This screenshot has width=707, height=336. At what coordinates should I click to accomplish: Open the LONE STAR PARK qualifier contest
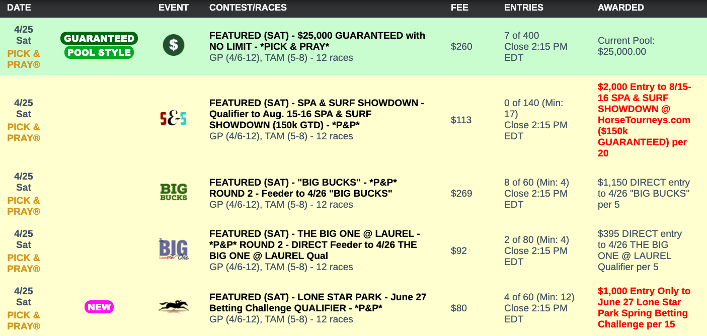point(318,302)
